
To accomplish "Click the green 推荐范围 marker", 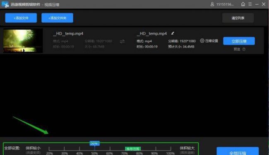I will pyautogui.click(x=133, y=149).
